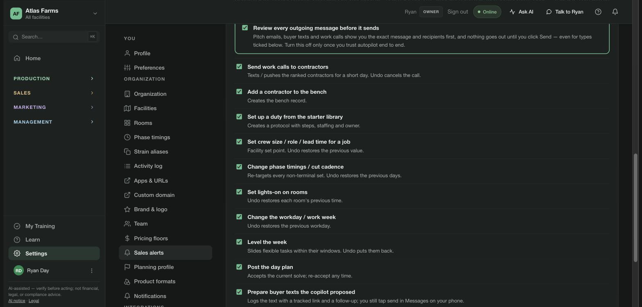Viewport: 642px width, 307px height.
Task: Click the Preferences sliders icon
Action: [127, 68]
